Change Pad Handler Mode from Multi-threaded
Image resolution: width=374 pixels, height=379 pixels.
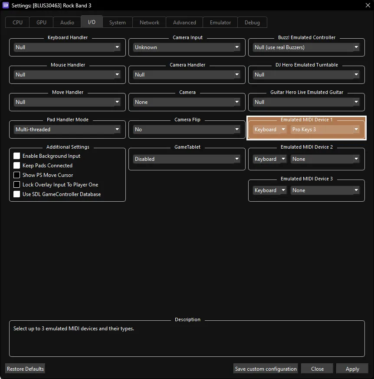pyautogui.click(x=67, y=130)
